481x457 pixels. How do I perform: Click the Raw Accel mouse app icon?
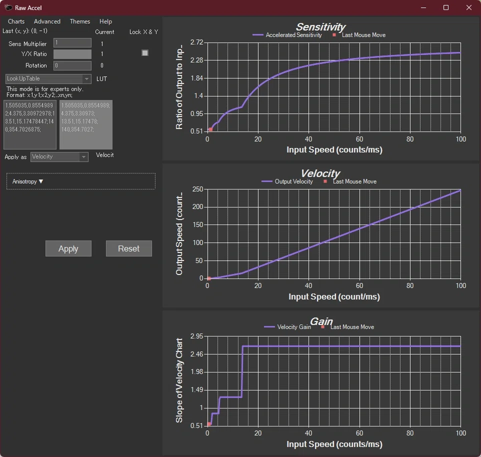tap(8, 7)
